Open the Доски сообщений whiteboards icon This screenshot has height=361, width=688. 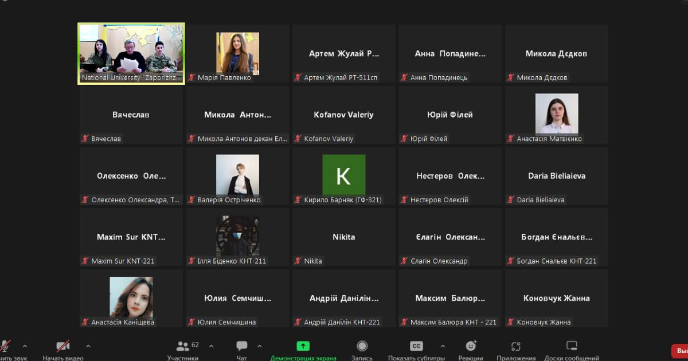[571, 346]
